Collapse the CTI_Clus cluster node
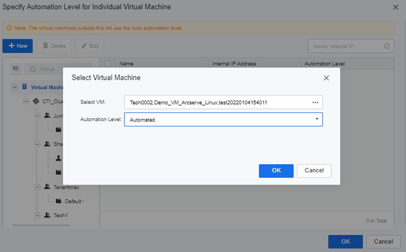 pyautogui.click(x=26, y=101)
